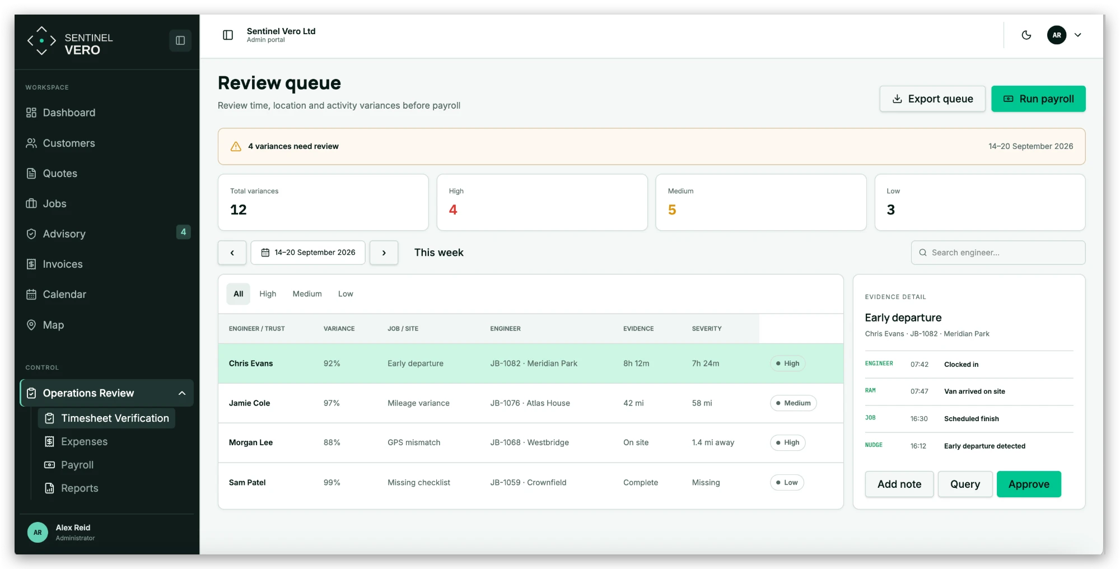The height and width of the screenshot is (569, 1120).
Task: Go to next week arrow
Action: (x=384, y=253)
